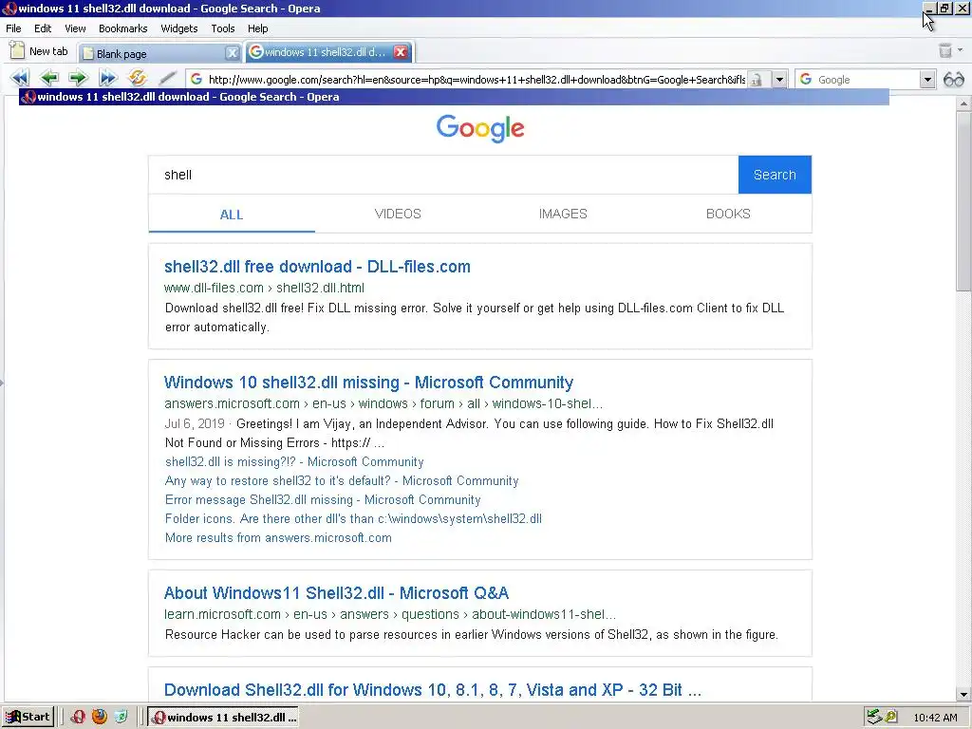
Task: Select the BOOKS results tab
Action: 728,214
